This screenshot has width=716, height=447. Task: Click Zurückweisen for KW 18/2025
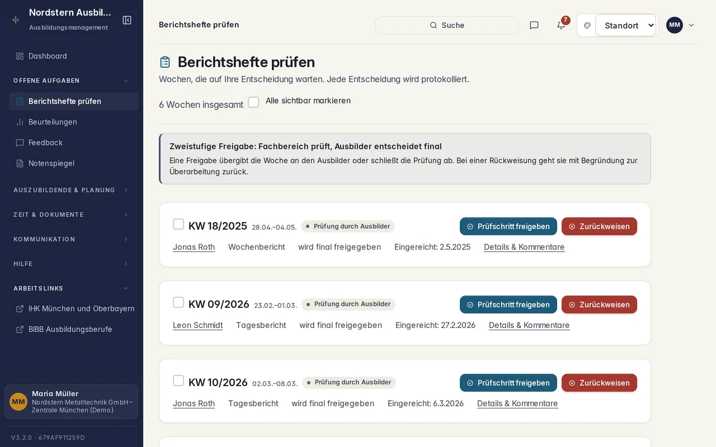(599, 226)
